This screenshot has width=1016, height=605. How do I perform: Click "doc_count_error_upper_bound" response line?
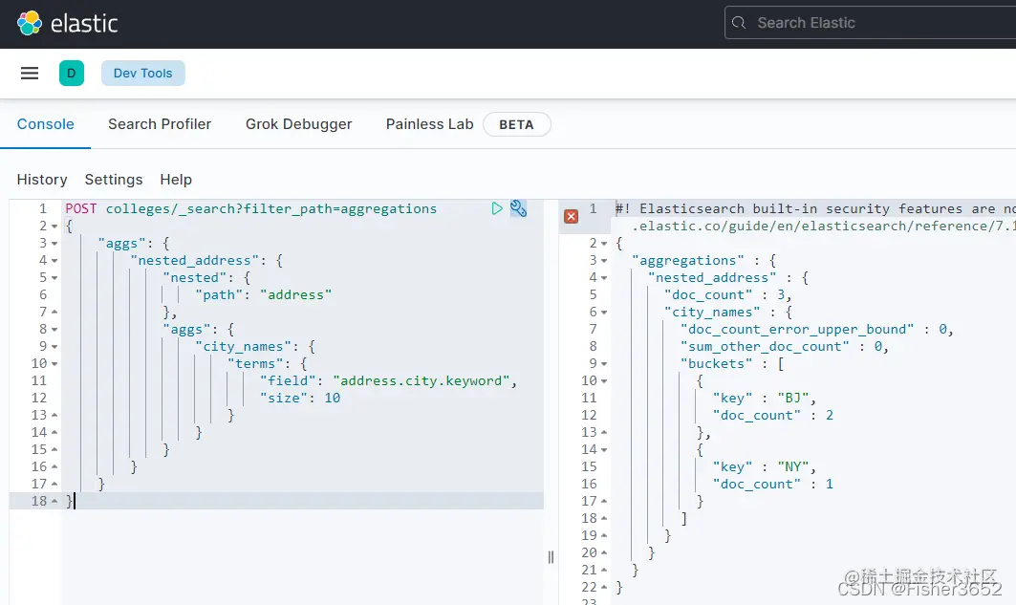tap(817, 329)
